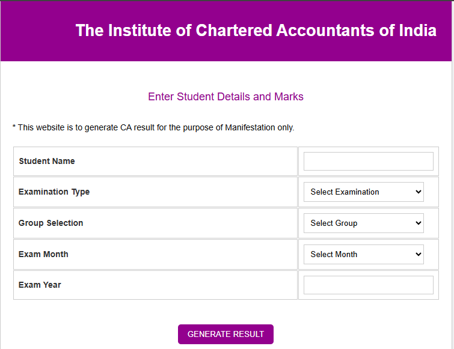
Task: Click the Exam Year label
Action: coord(40,285)
